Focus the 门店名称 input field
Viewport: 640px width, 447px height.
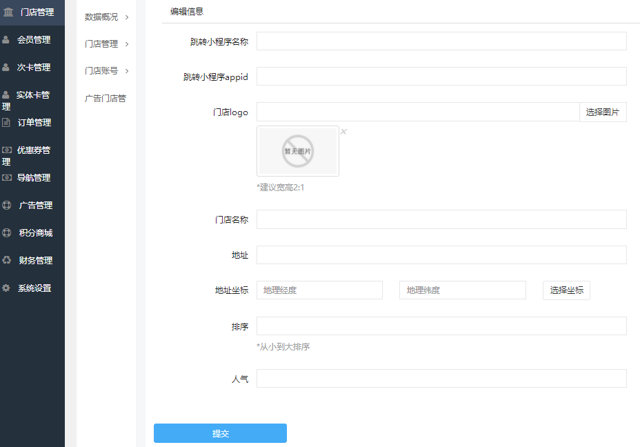click(441, 219)
